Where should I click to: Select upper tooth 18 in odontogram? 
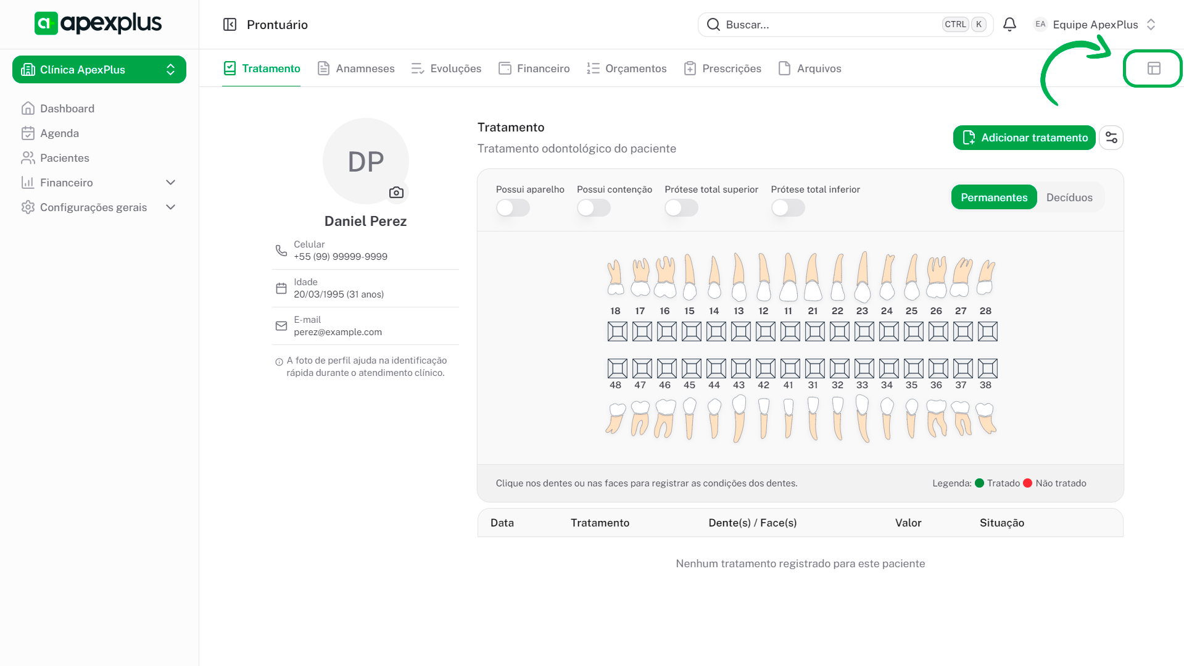(615, 277)
